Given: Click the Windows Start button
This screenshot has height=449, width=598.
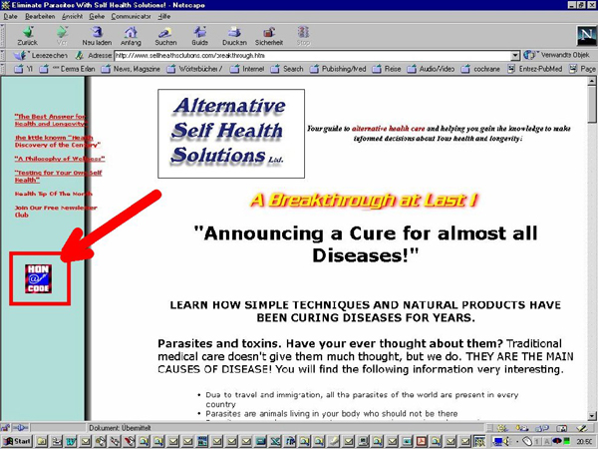Looking at the screenshot, I should (x=17, y=440).
